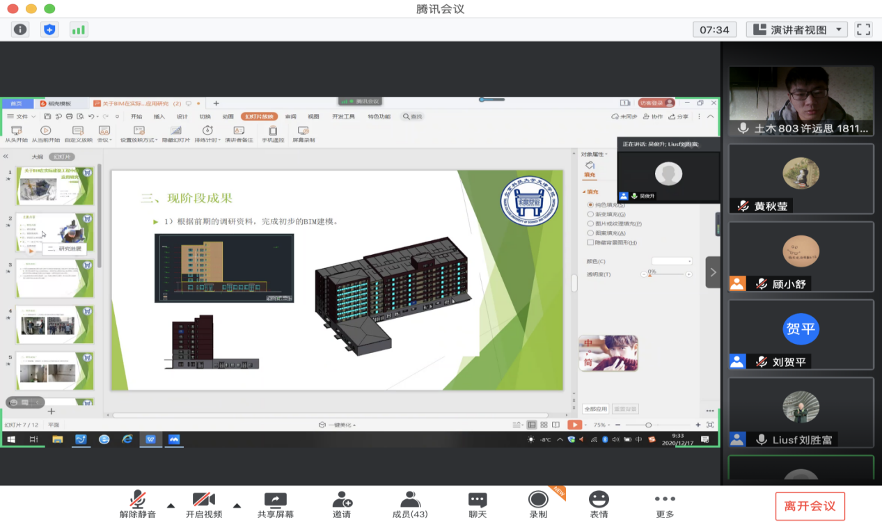
Task: Open the Chat (聊天) panel
Action: click(x=478, y=505)
